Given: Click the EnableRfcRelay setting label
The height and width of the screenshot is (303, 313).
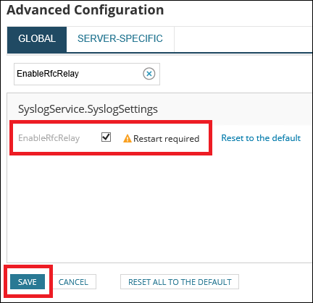Looking at the screenshot, I should [x=49, y=138].
